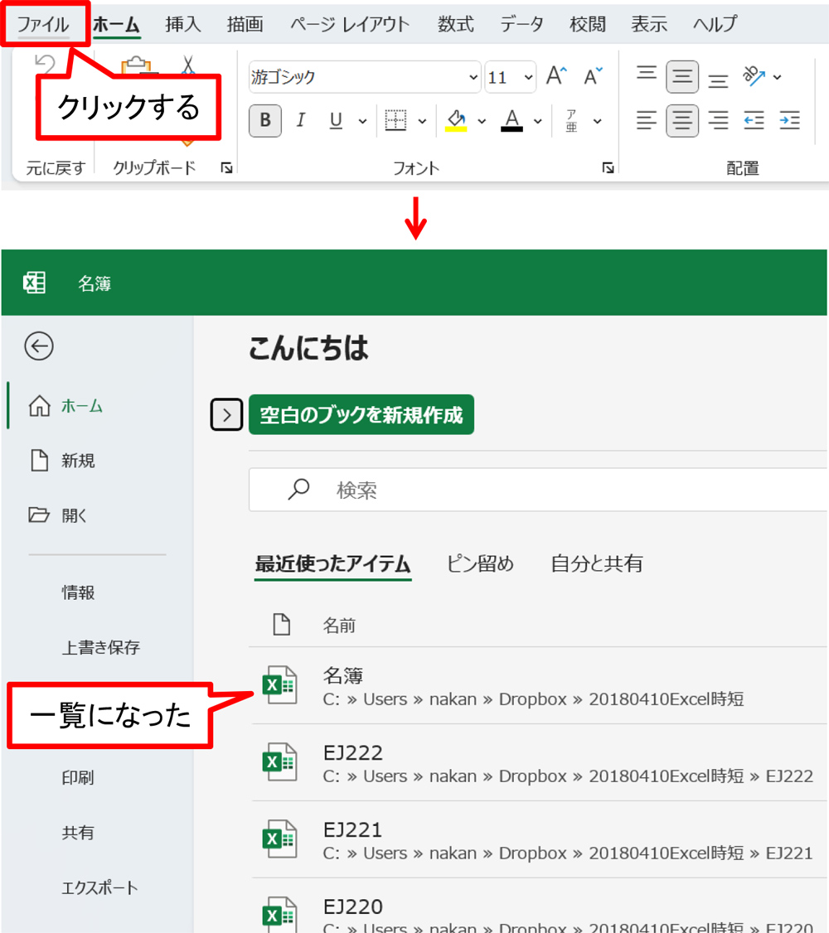The image size is (829, 933).
Task: Select the 最近使ったアイテム tab
Action: tap(332, 563)
